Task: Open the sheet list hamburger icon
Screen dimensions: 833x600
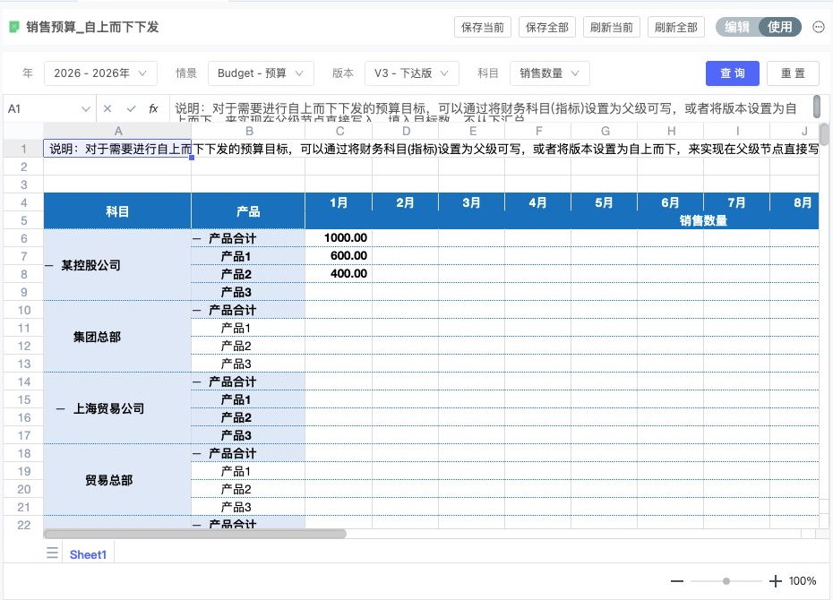Action: tap(52, 553)
